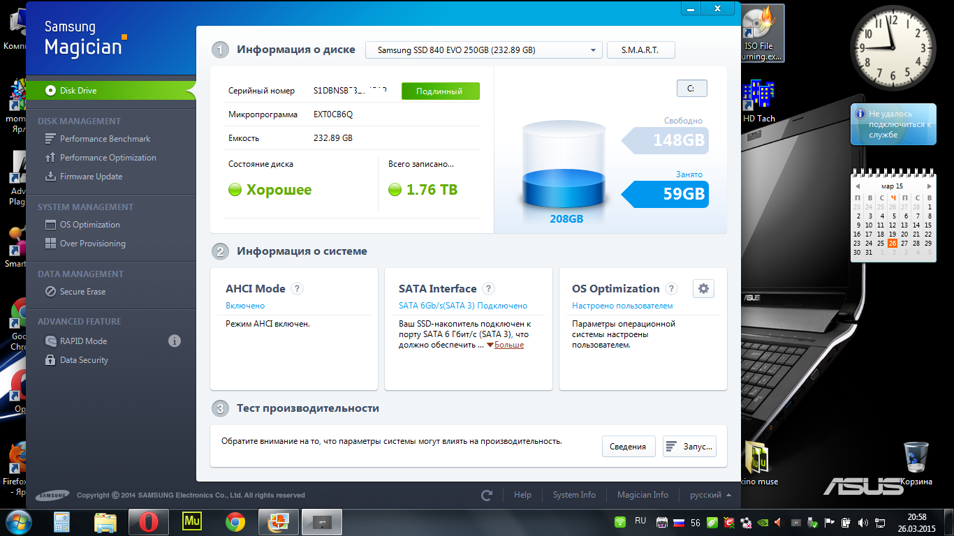Open Windows Explorer from the taskbar

[x=105, y=521]
